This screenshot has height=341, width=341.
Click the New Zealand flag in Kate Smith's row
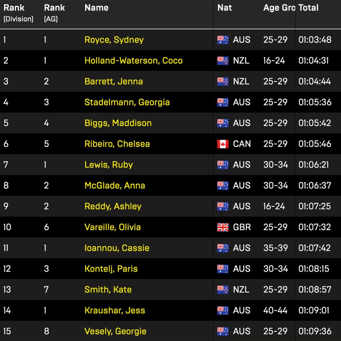point(223,290)
